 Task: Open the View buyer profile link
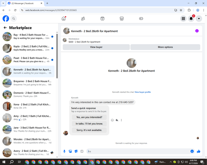coord(142,92)
